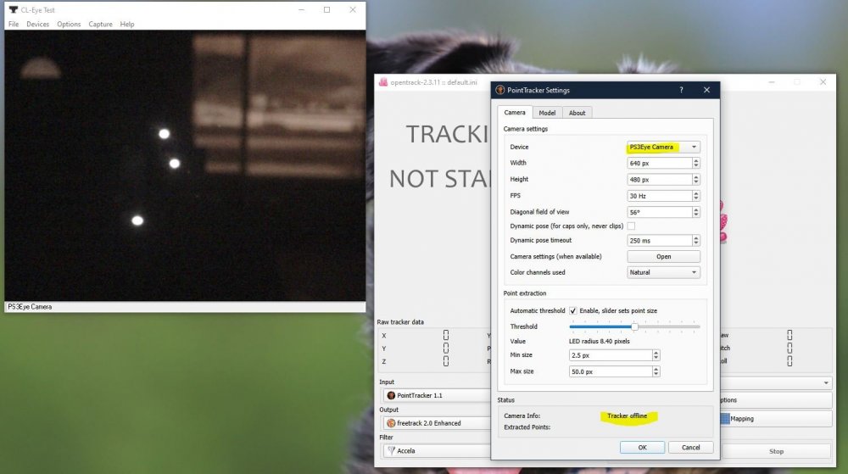848x474 pixels.
Task: Close the PointTracker Settings dialog
Action: [706, 90]
